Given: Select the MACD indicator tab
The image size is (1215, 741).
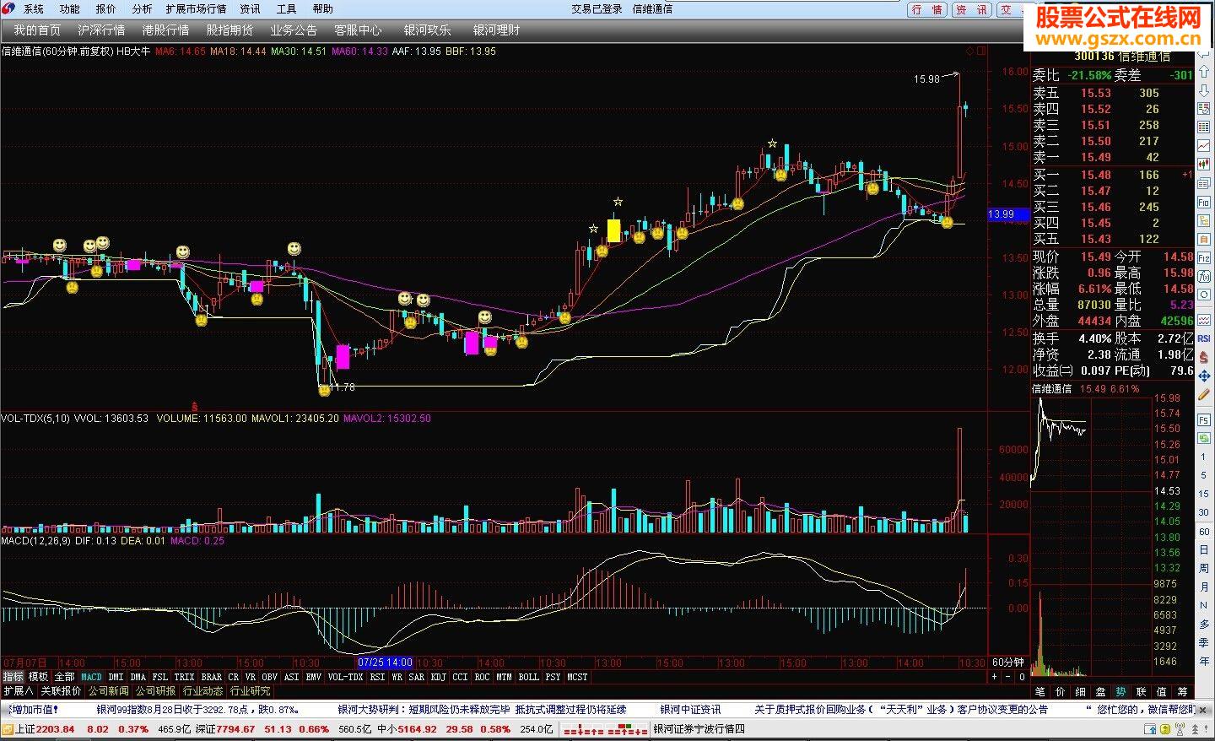Looking at the screenshot, I should coord(91,677).
